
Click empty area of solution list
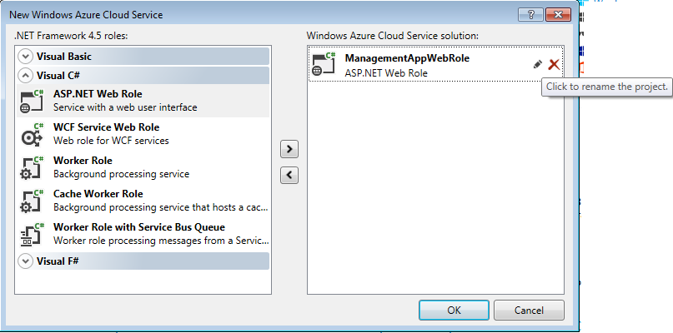pyautogui.click(x=435, y=189)
